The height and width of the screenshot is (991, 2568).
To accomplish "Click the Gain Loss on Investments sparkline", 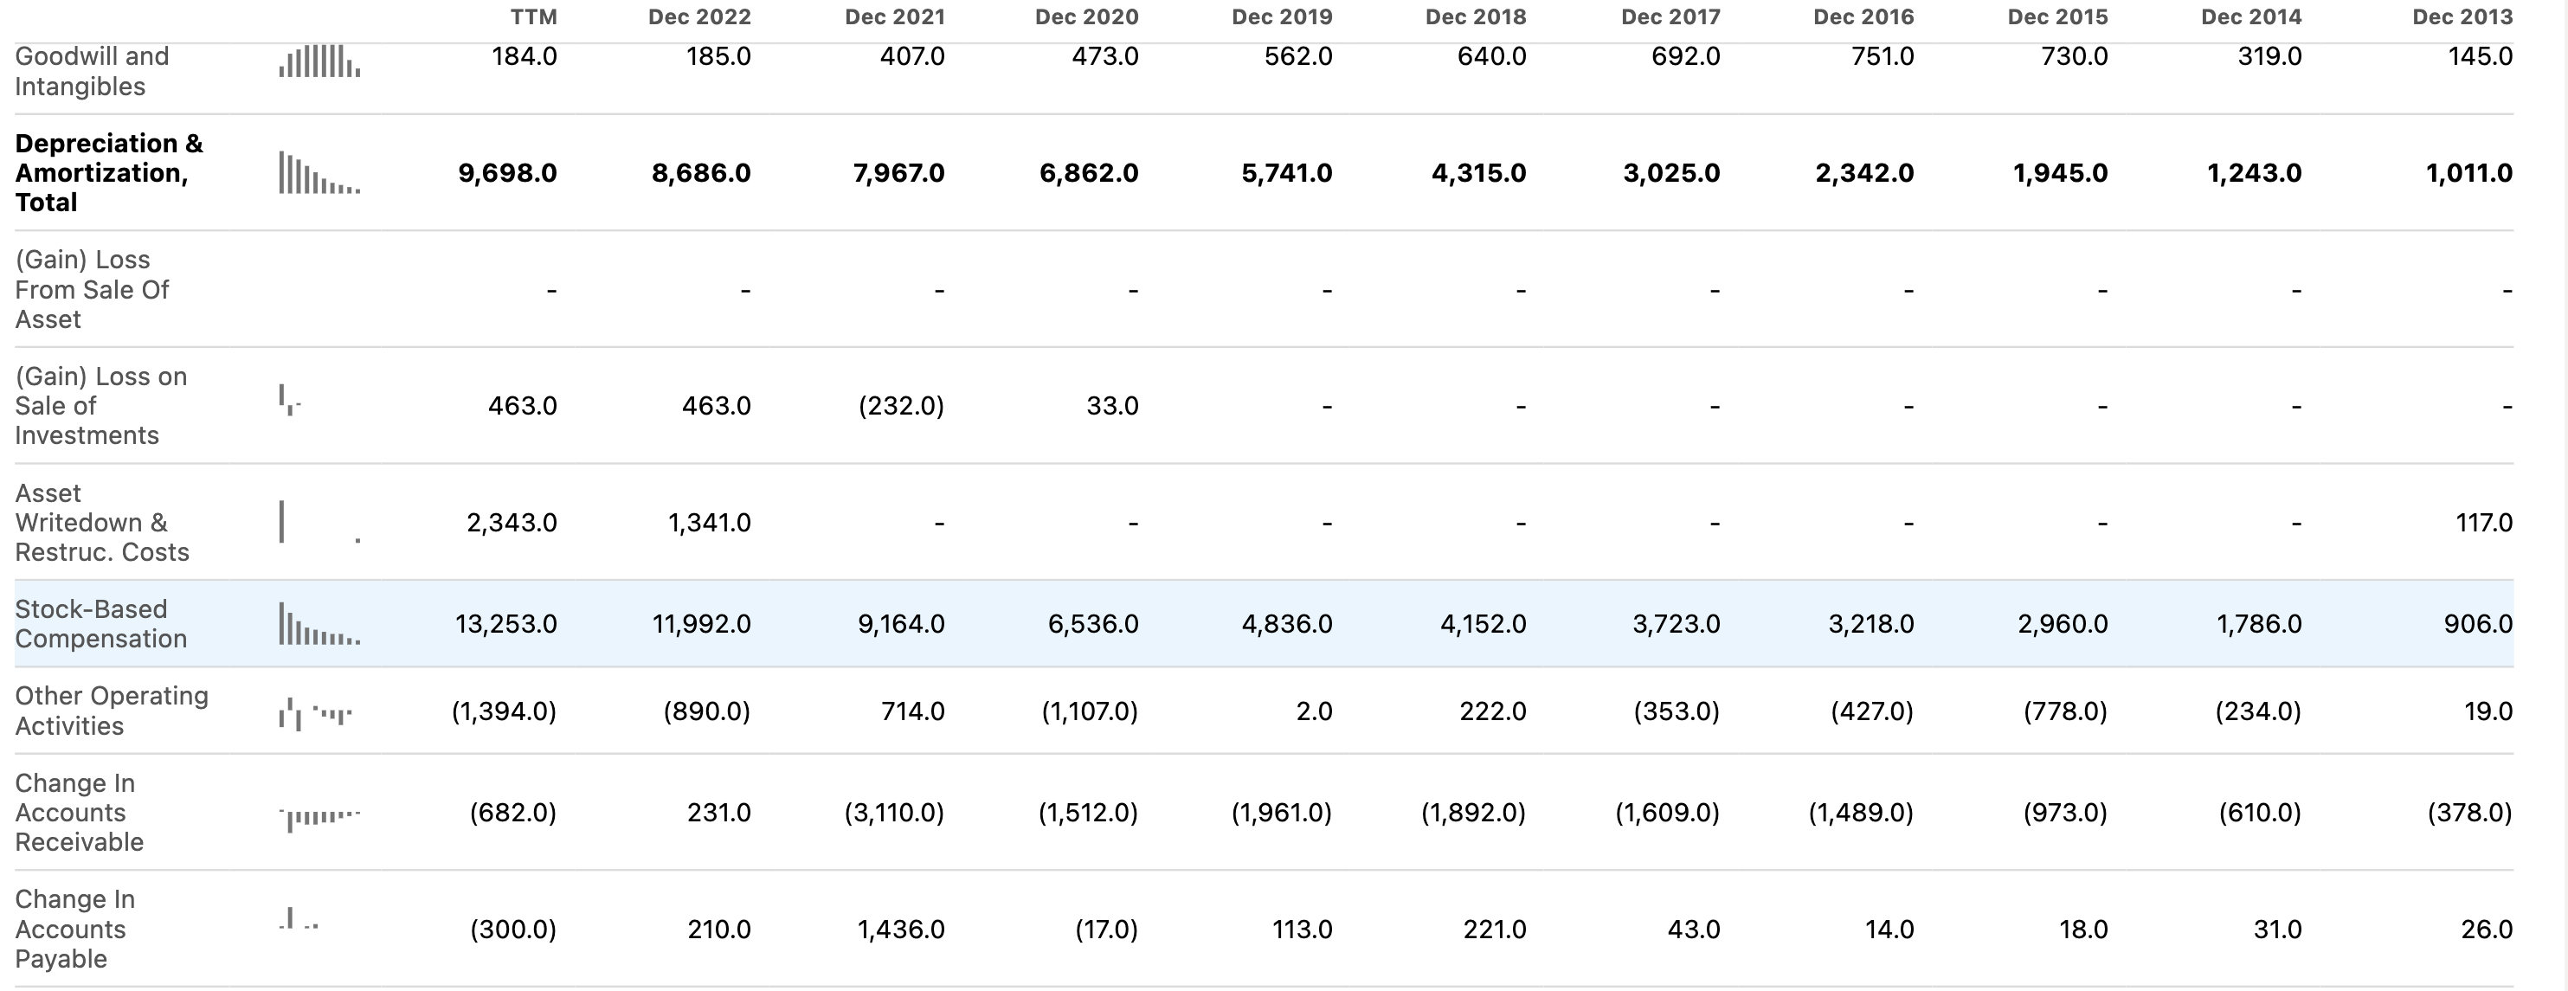I will [290, 401].
